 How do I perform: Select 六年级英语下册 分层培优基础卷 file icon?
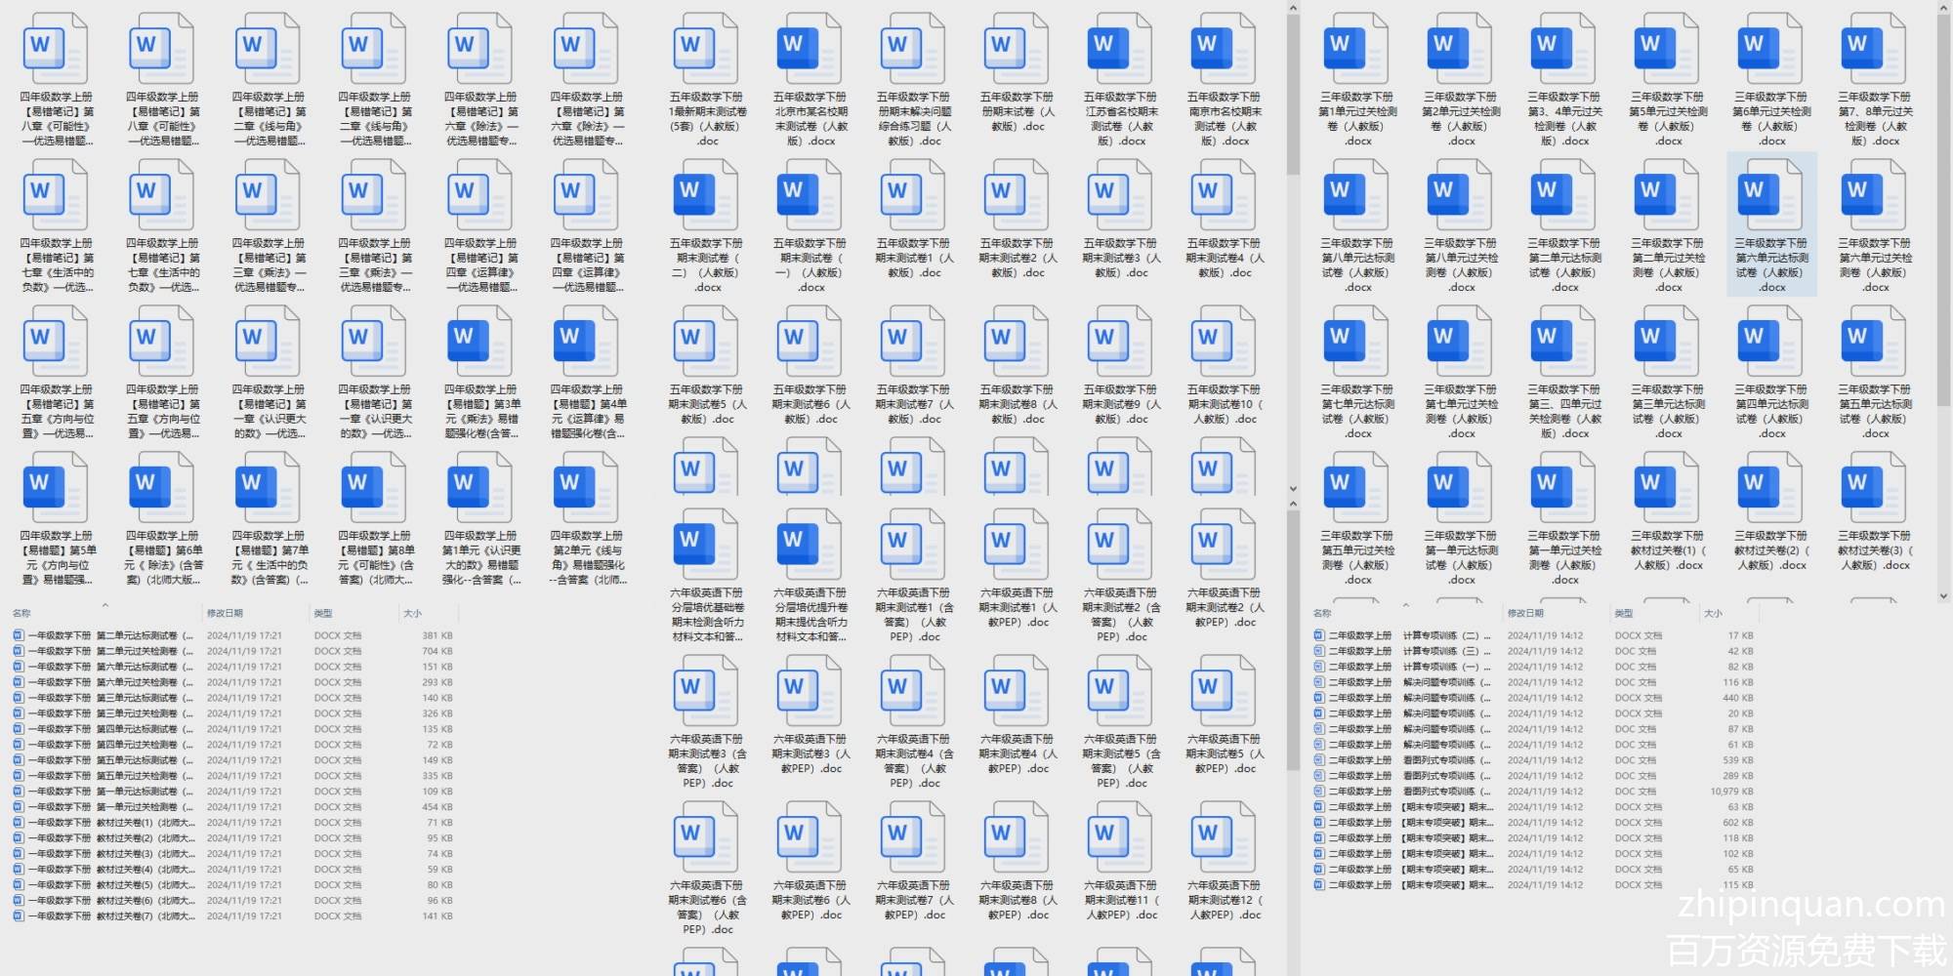tap(706, 545)
